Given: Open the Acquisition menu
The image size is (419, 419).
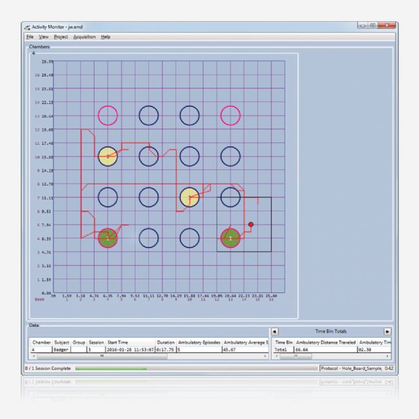Looking at the screenshot, I should click(84, 37).
